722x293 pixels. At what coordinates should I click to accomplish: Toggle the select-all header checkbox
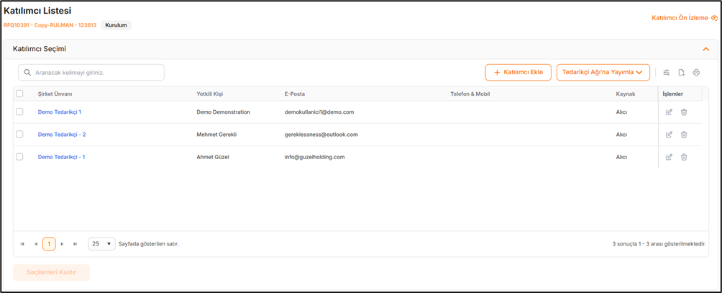click(x=19, y=94)
